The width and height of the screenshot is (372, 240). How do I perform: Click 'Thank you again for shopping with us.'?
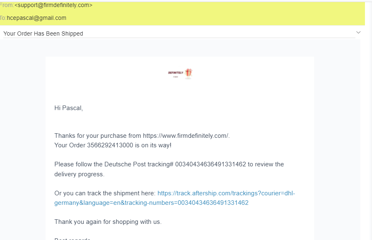(x=108, y=222)
